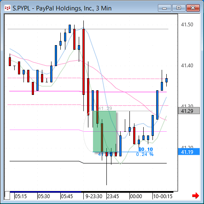
Task: Click the 41.50 price scale label
Action: (187, 25)
